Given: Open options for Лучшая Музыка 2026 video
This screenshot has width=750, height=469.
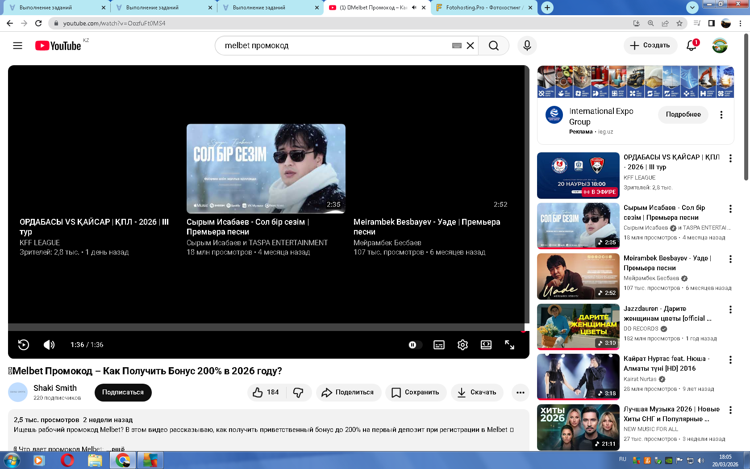Looking at the screenshot, I should click(730, 410).
